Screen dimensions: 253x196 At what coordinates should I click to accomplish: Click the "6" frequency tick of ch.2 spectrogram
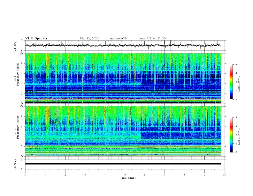click(23, 127)
